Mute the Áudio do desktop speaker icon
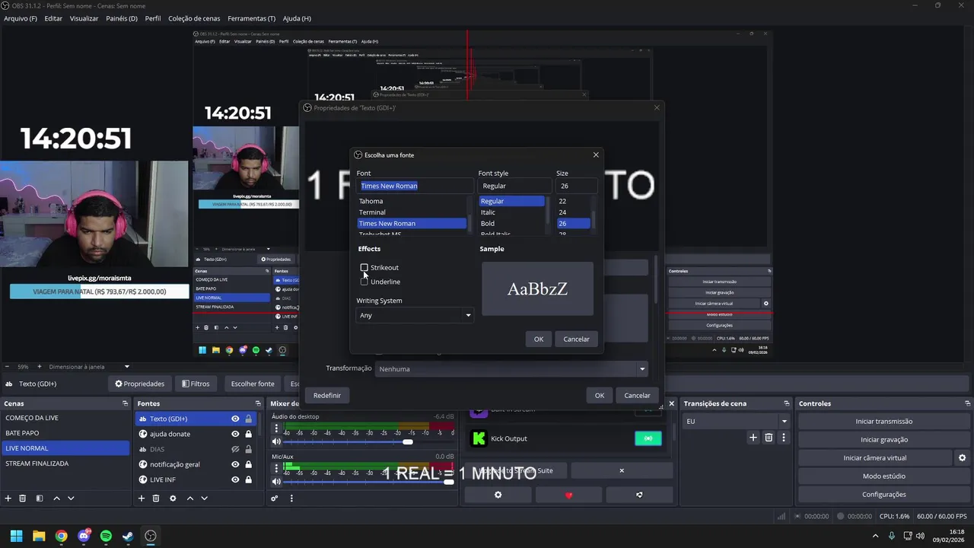Viewport: 974px width, 548px height. pos(276,441)
